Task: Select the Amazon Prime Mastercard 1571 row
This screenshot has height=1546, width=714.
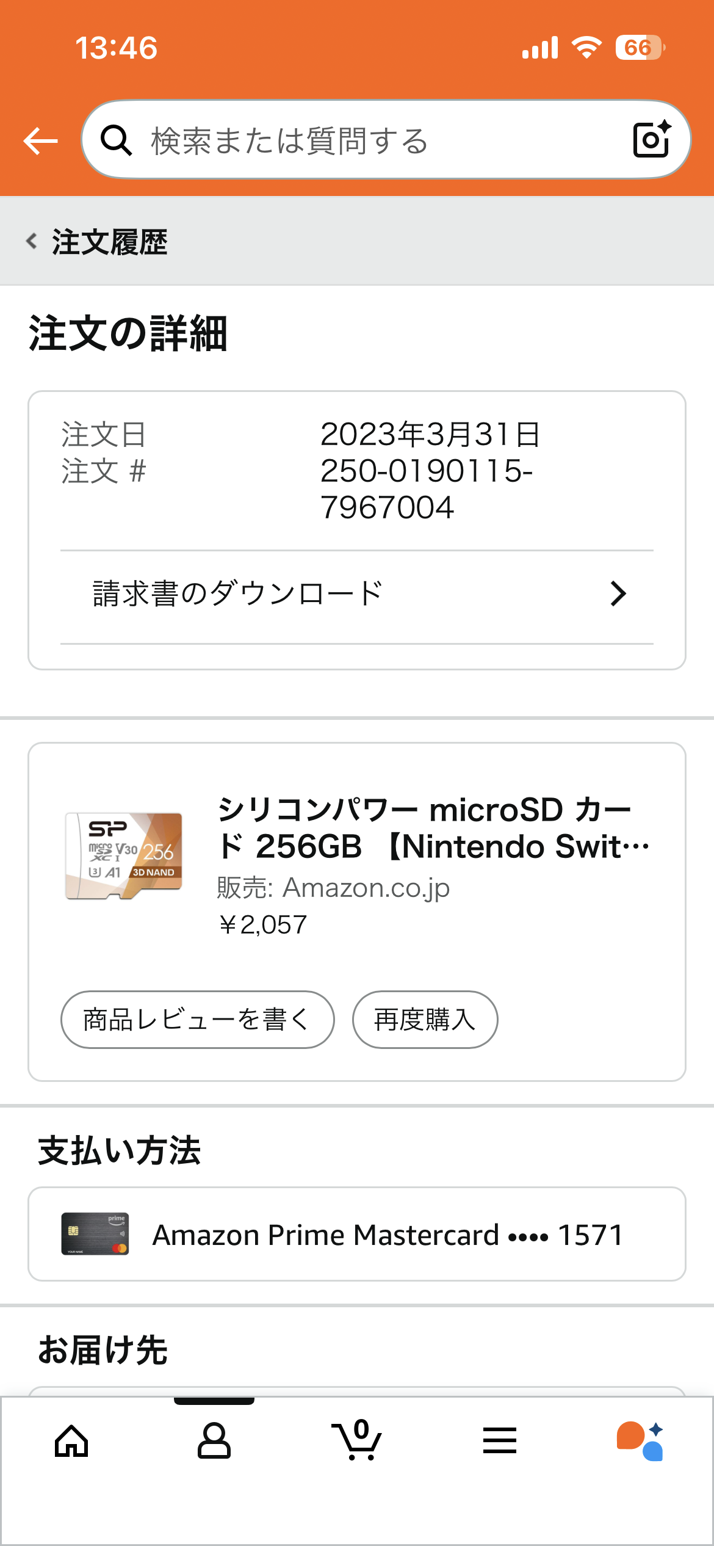Action: [x=388, y=1235]
